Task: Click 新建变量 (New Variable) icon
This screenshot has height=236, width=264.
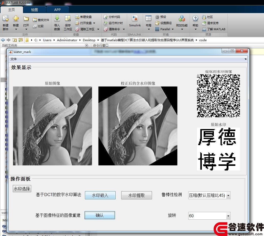Action: [77, 17]
